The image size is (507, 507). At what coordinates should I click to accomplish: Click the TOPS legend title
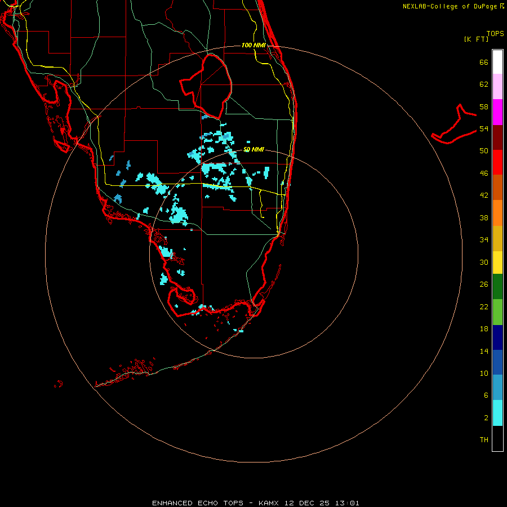point(495,33)
